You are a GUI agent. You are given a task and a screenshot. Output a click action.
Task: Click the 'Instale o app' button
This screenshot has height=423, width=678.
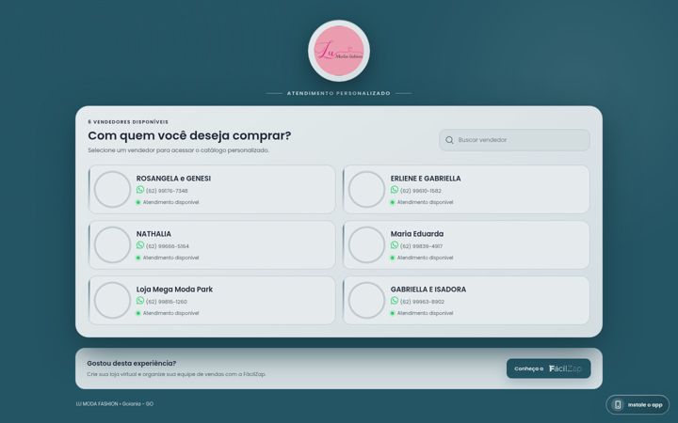[x=638, y=405]
